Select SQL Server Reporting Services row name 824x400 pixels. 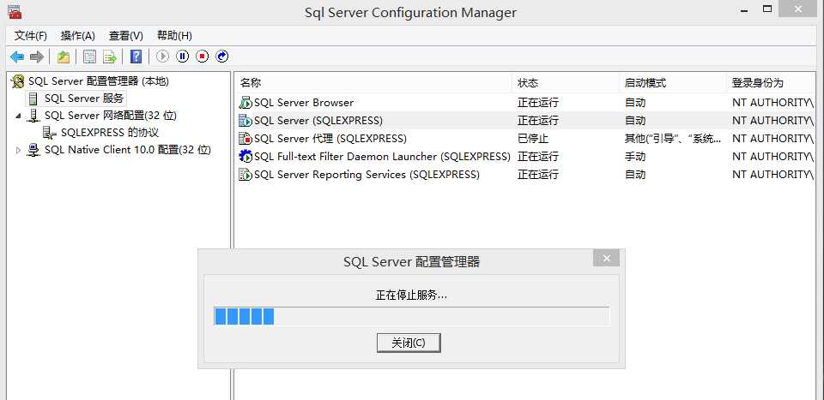pyautogui.click(x=367, y=174)
